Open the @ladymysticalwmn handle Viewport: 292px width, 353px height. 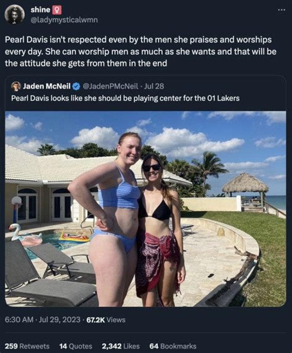coord(64,20)
